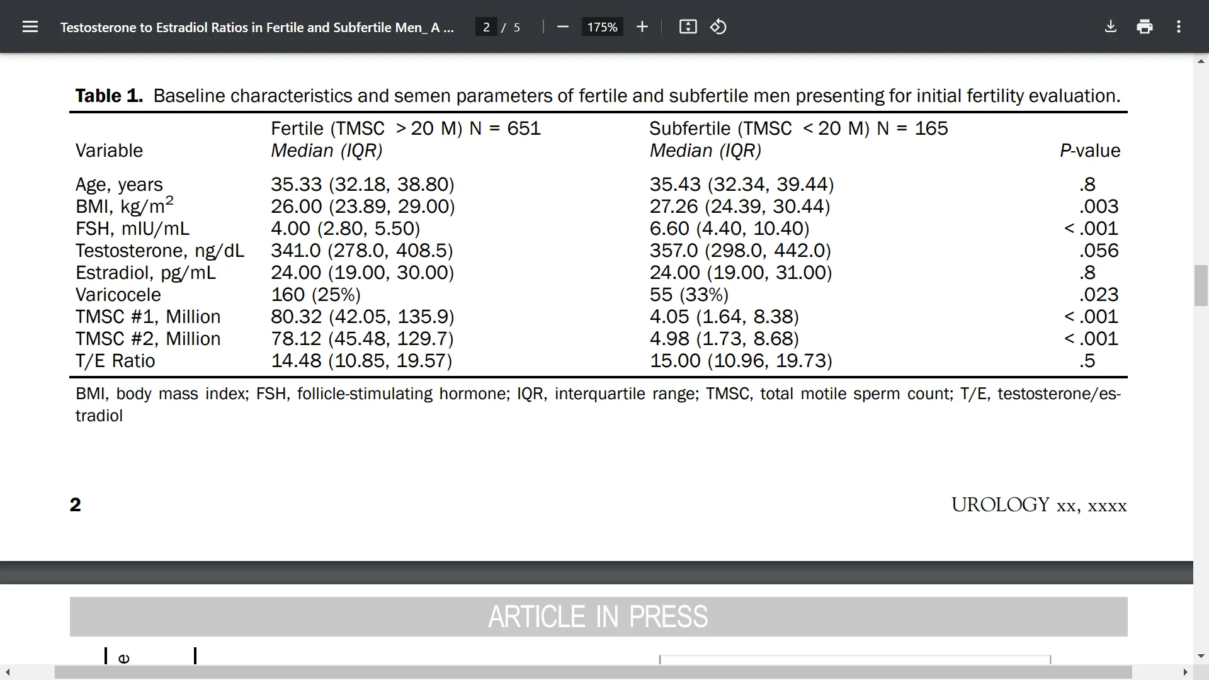Image resolution: width=1209 pixels, height=680 pixels.
Task: Click the page count indicator showing 5
Action: 516,27
